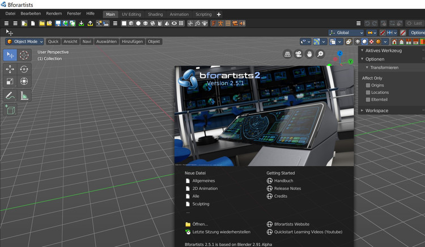Add a cube primitive from toolbar
The height and width of the screenshot is (247, 425).
pyautogui.click(x=131, y=23)
